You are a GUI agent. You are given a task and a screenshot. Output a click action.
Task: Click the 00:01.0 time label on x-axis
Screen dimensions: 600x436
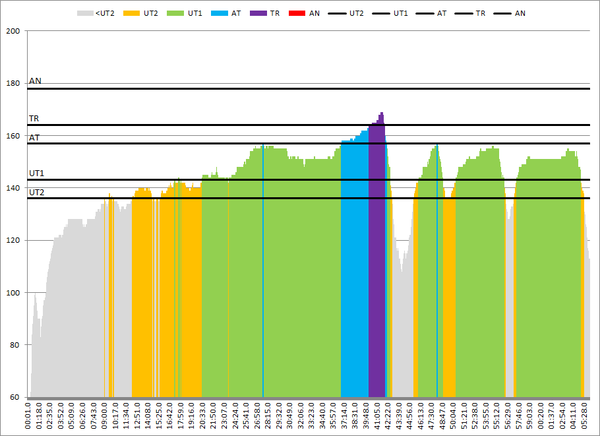coord(28,416)
